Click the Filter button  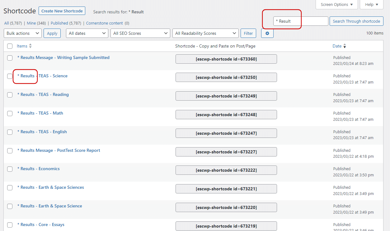coord(248,33)
